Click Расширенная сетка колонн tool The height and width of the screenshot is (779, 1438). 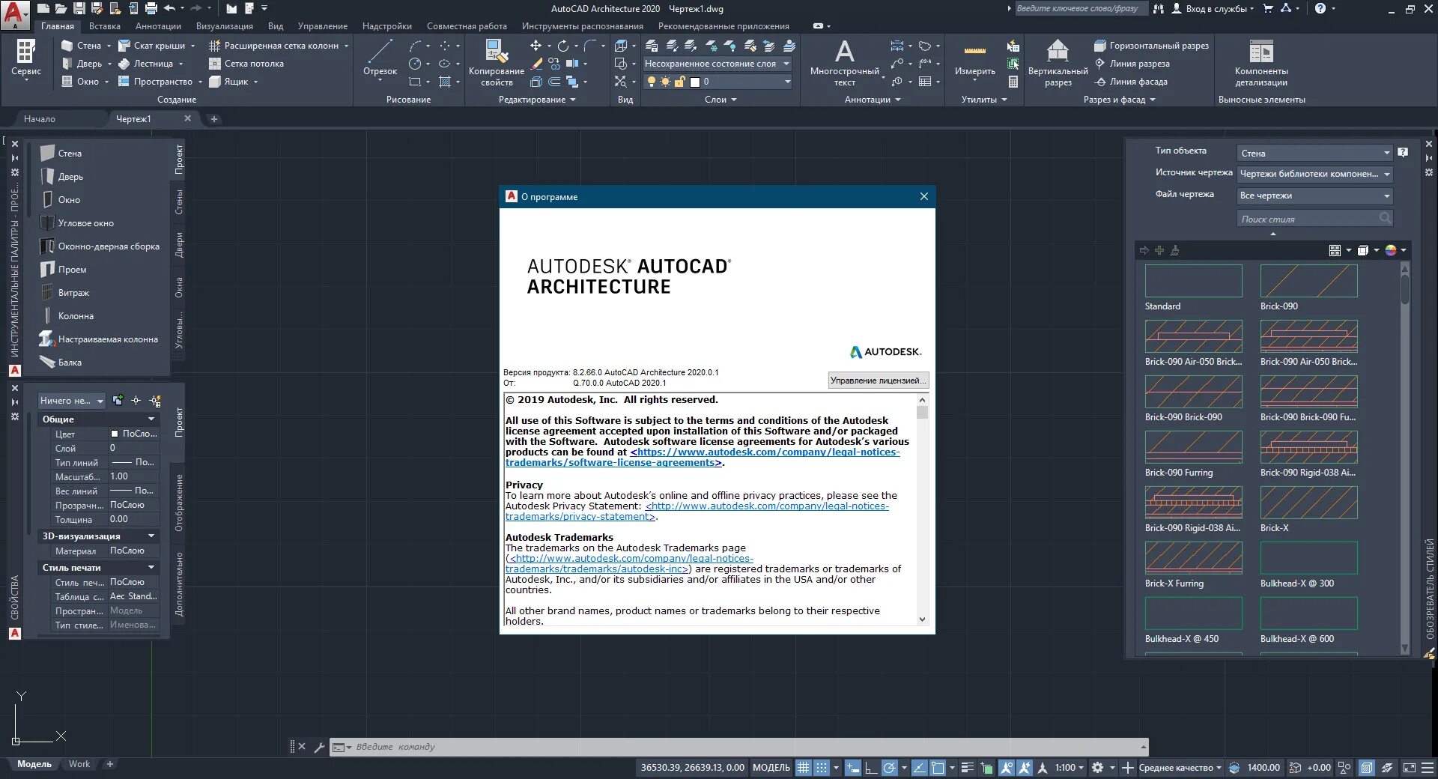(x=273, y=46)
